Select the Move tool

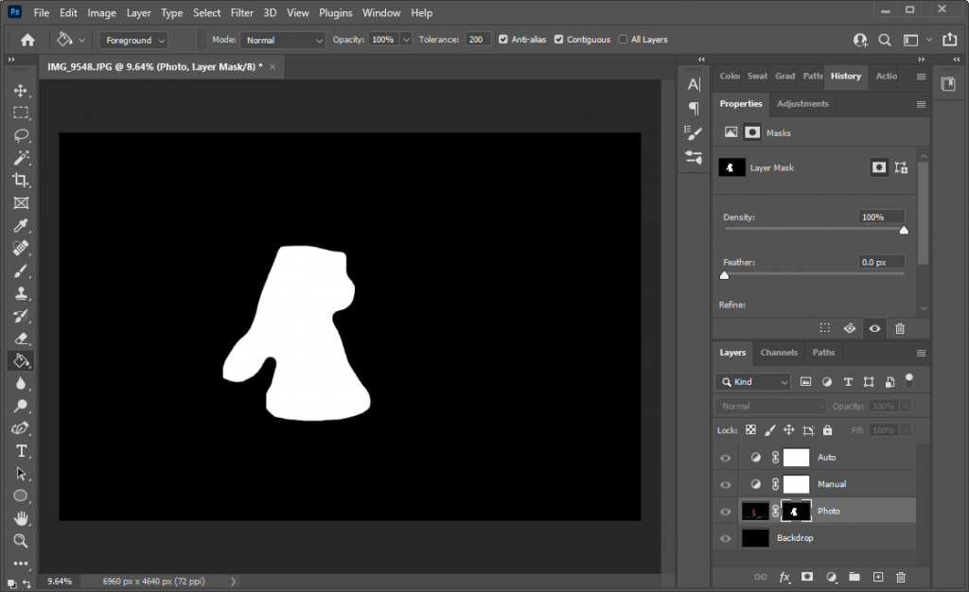point(21,91)
